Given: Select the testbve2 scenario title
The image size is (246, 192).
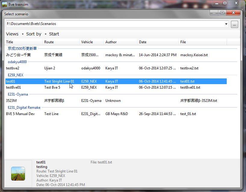Looking at the screenshot, I should (x=13, y=68).
